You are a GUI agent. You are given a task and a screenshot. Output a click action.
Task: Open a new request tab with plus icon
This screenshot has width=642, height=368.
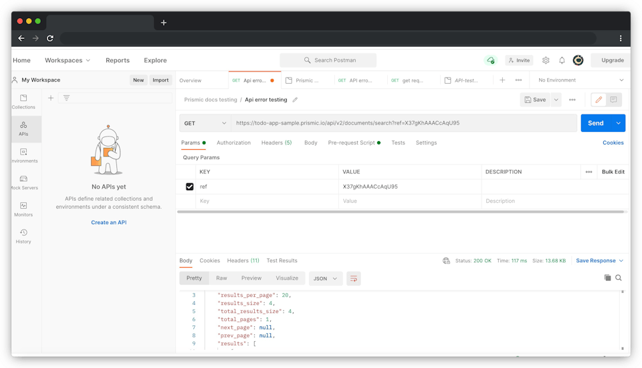[502, 80]
